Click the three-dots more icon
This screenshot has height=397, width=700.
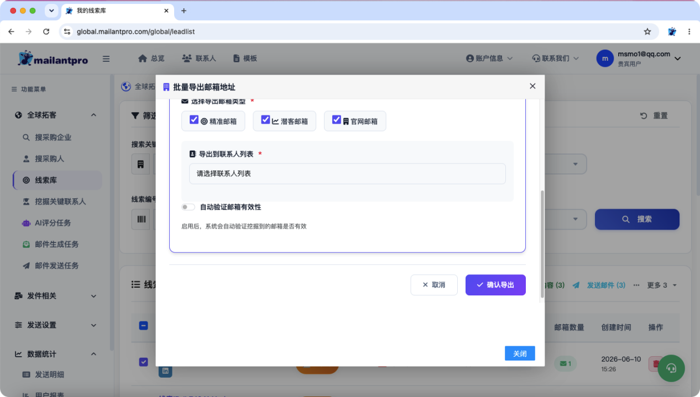click(x=636, y=285)
